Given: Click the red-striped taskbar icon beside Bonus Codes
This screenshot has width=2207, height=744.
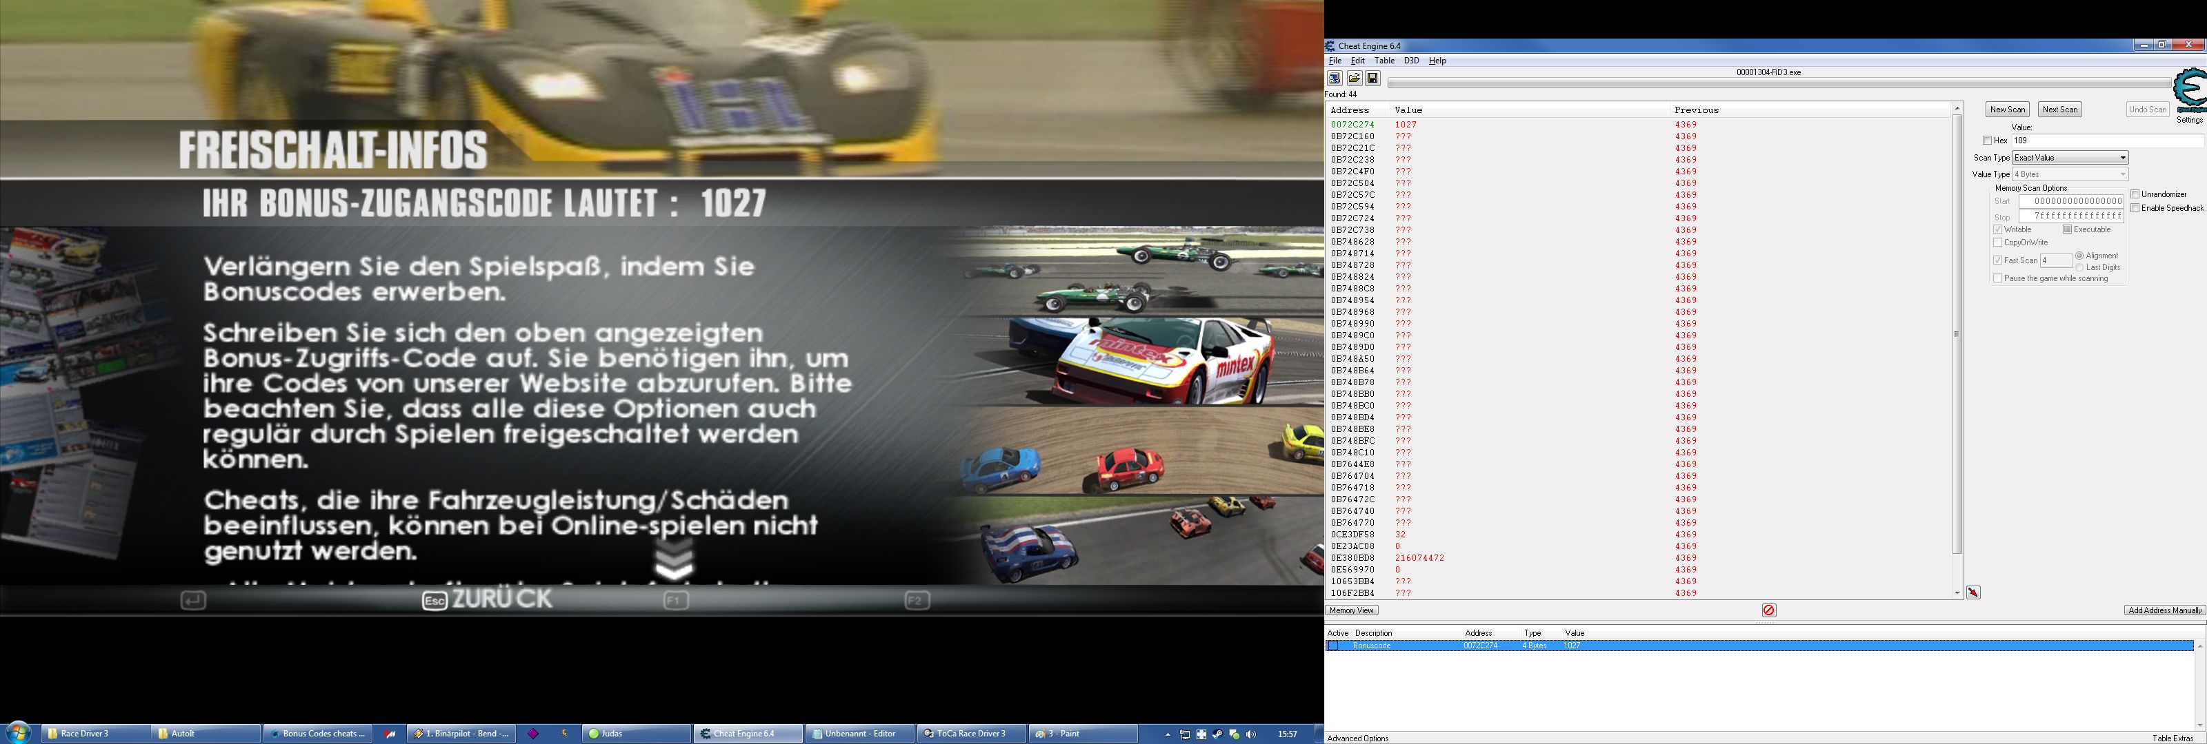Looking at the screenshot, I should pyautogui.click(x=390, y=734).
